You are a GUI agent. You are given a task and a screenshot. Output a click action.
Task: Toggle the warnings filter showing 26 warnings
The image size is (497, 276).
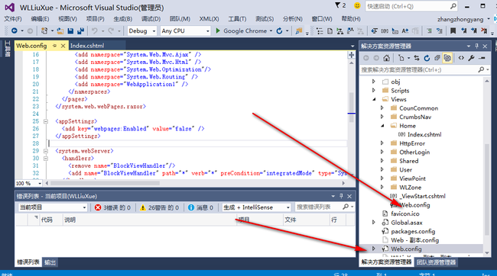coord(160,207)
